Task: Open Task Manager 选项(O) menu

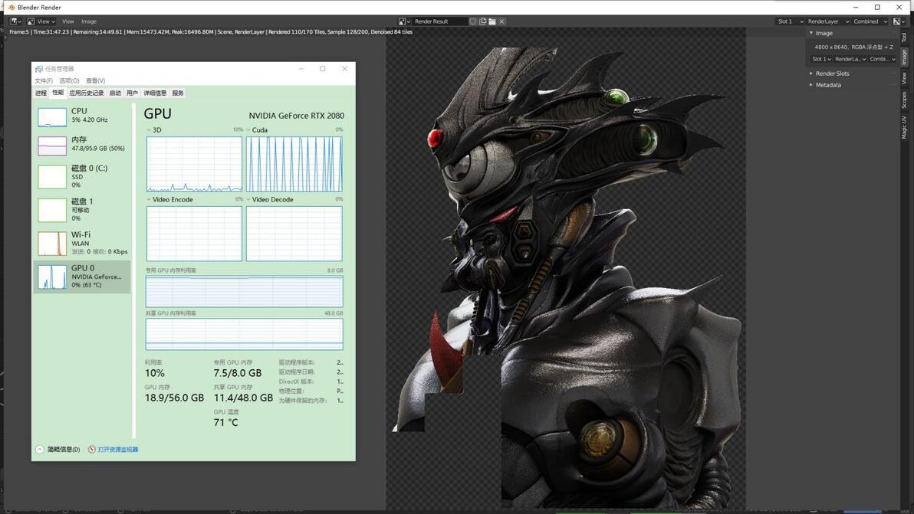Action: click(69, 81)
